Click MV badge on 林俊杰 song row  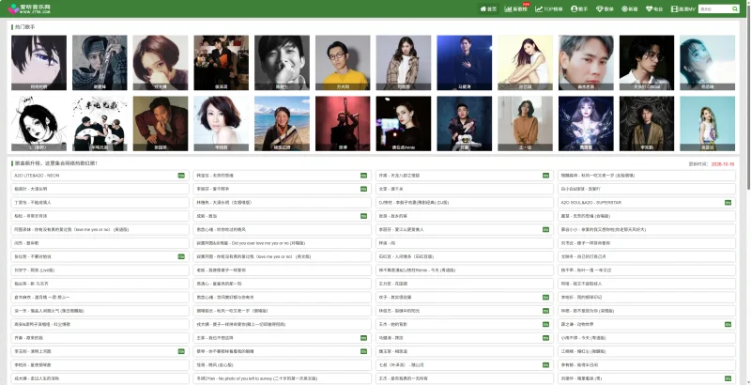(x=546, y=311)
